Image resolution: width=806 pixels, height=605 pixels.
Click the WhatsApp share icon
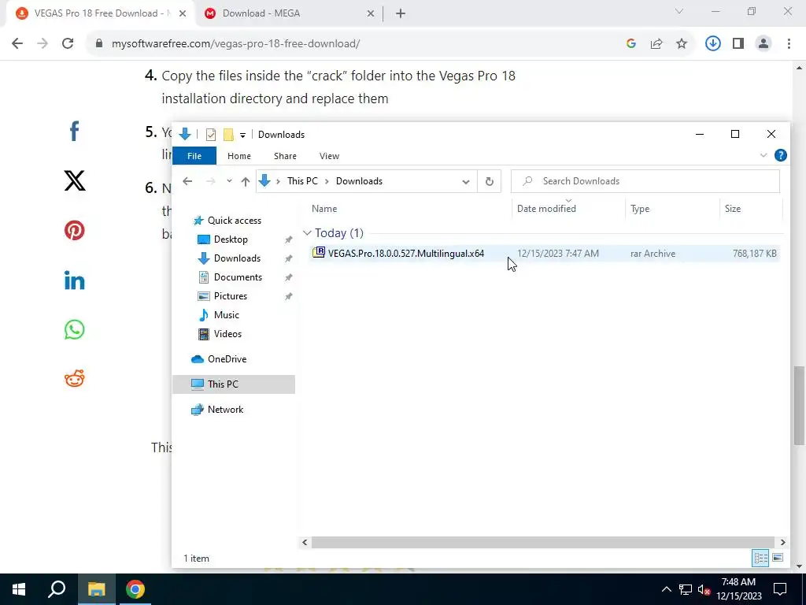click(x=75, y=330)
